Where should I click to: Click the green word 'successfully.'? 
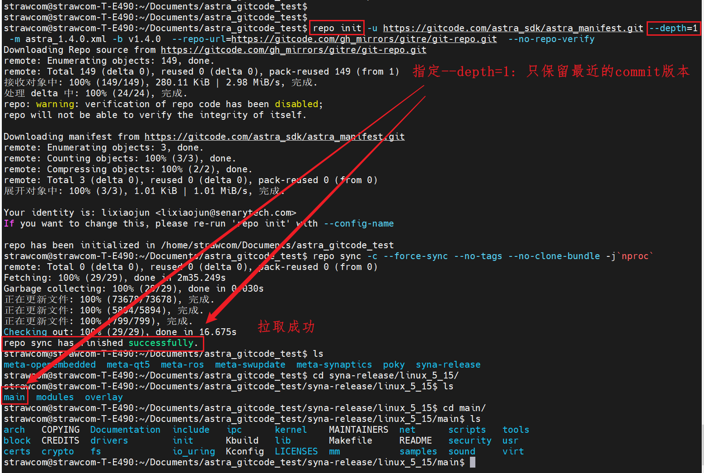(x=163, y=343)
